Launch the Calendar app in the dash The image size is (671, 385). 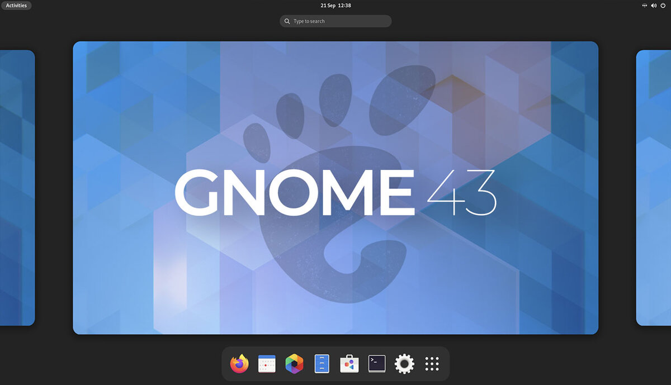click(x=267, y=364)
